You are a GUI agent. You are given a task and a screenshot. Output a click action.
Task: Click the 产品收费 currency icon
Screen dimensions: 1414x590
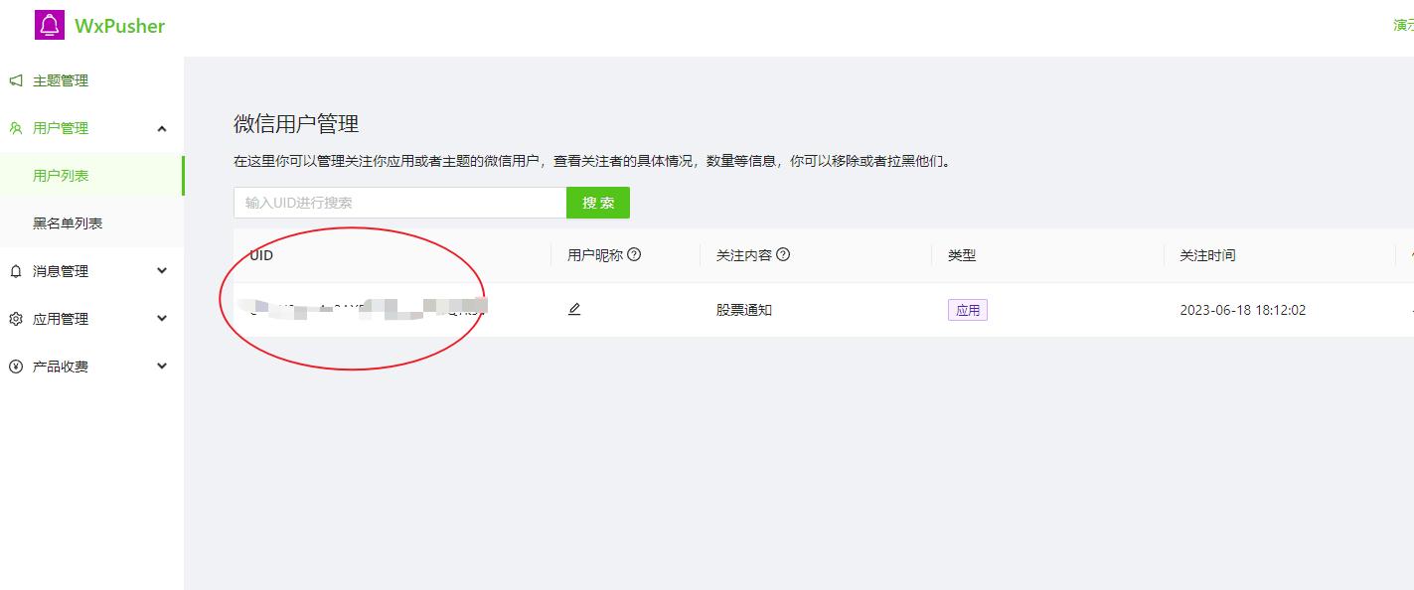click(x=15, y=366)
